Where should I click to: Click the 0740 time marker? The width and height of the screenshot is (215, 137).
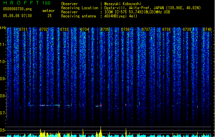(207, 29)
